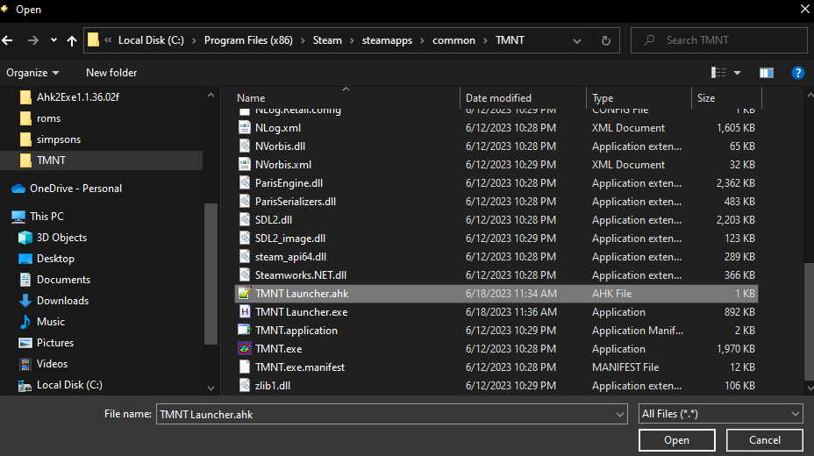
Task: Jump to common in the address path
Action: tap(453, 40)
